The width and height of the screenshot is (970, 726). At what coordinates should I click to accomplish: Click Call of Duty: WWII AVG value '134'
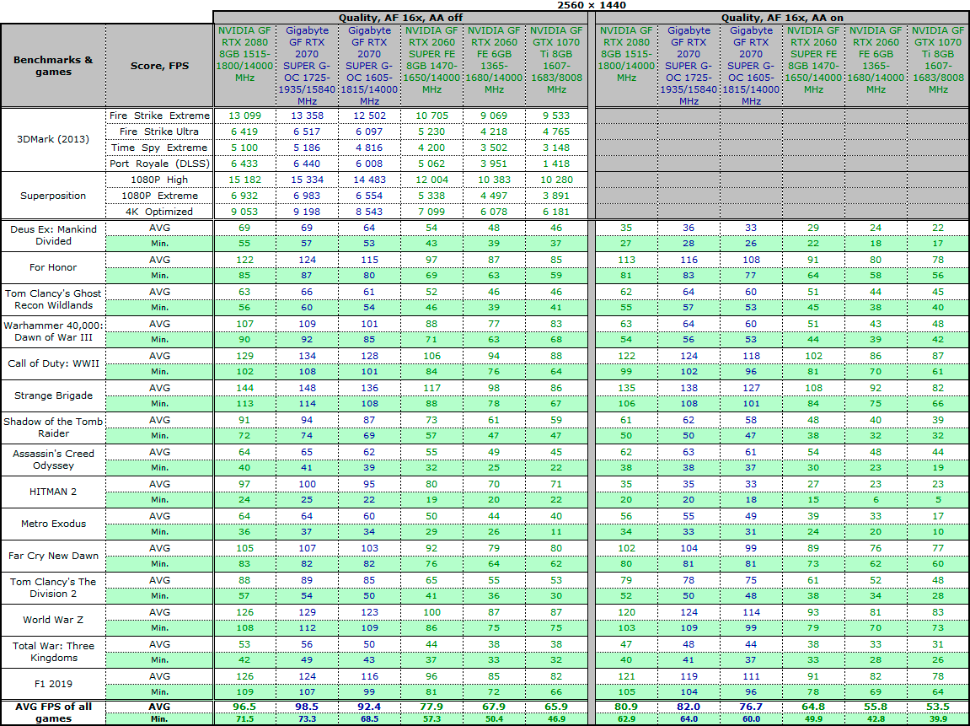click(308, 356)
